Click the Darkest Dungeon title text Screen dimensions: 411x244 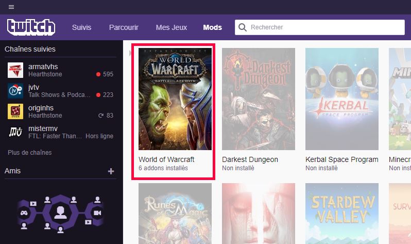click(250, 159)
